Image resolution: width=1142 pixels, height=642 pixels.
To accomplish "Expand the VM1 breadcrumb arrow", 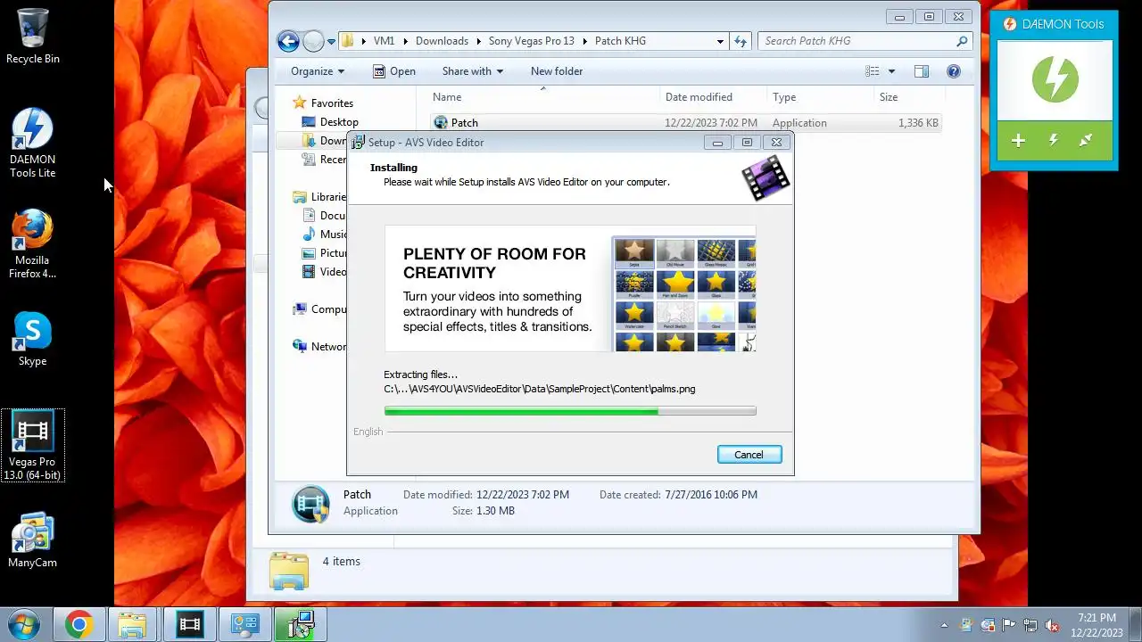I will click(x=404, y=41).
